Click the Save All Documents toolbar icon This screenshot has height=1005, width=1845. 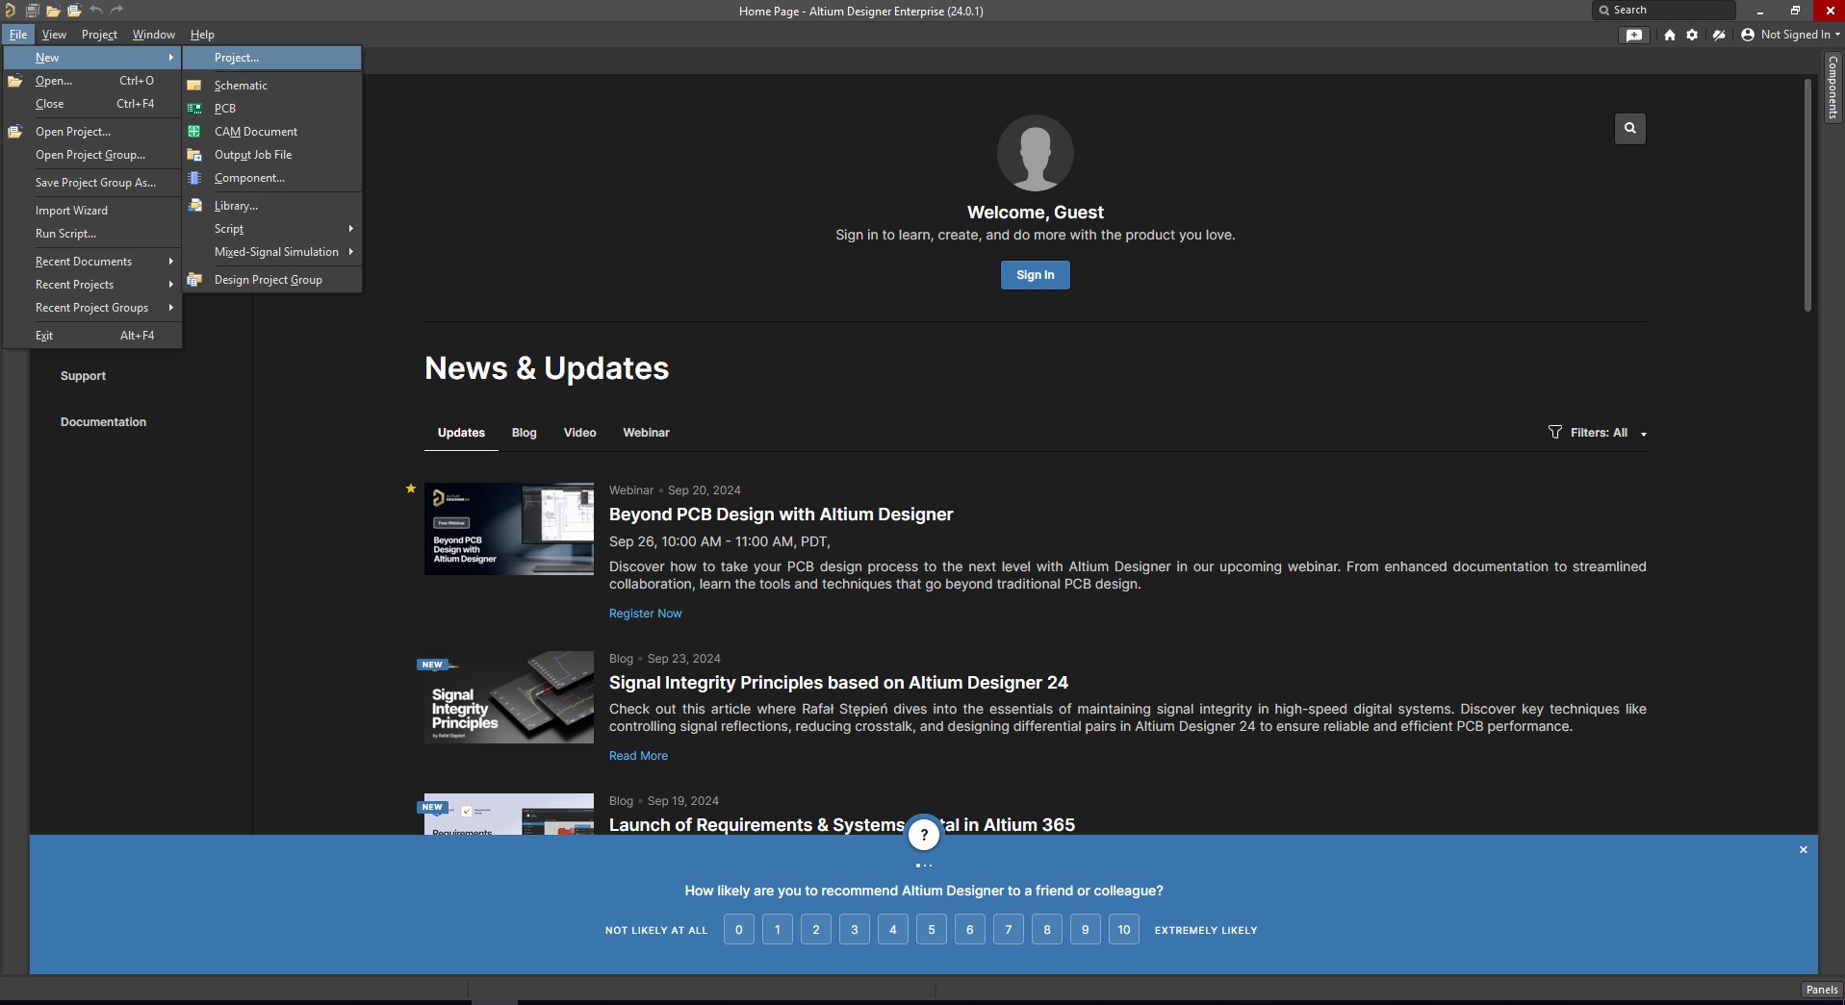pyautogui.click(x=32, y=11)
